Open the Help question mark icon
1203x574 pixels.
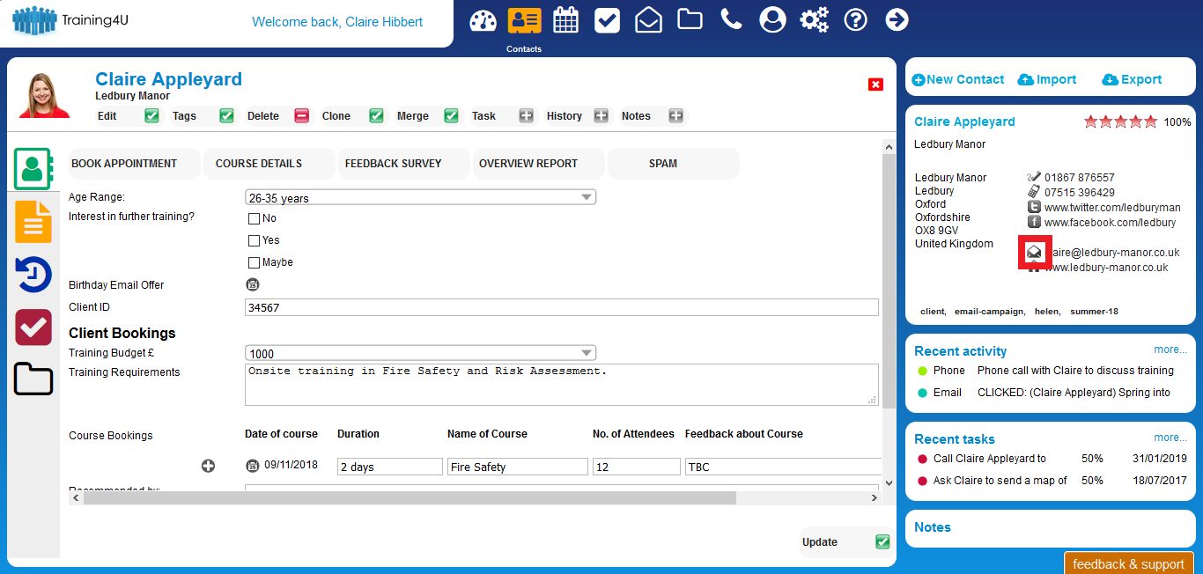click(855, 18)
